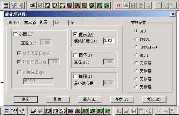Click the gray floppy disk icon in top toolbar

click(133, 5)
